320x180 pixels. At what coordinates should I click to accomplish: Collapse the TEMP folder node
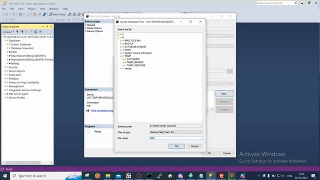click(x=121, y=56)
